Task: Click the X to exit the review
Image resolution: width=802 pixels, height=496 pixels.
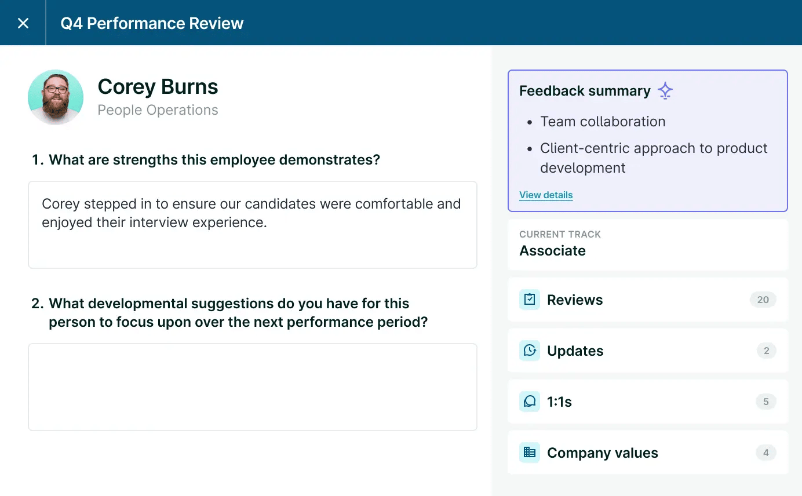Action: 23,23
